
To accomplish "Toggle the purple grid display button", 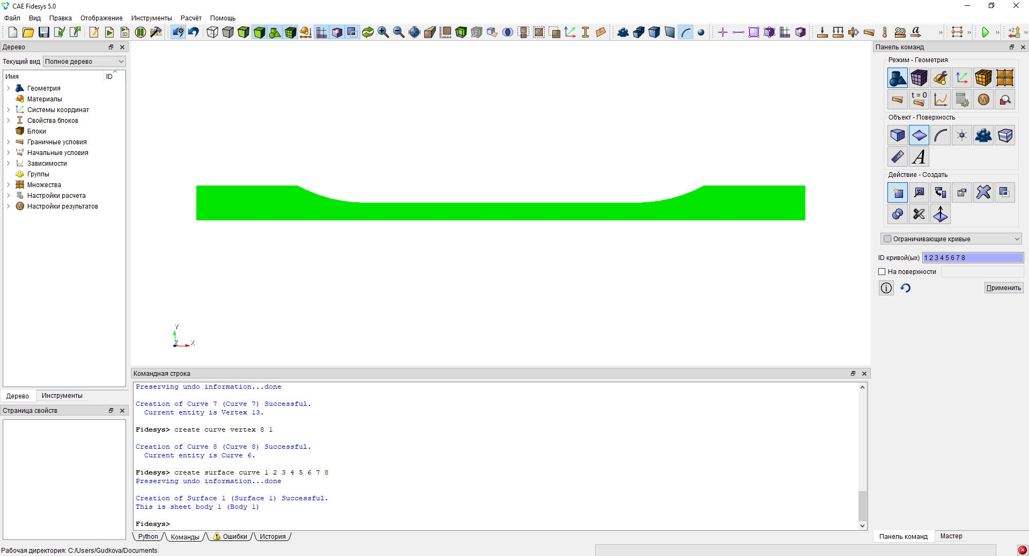I will tap(321, 32).
